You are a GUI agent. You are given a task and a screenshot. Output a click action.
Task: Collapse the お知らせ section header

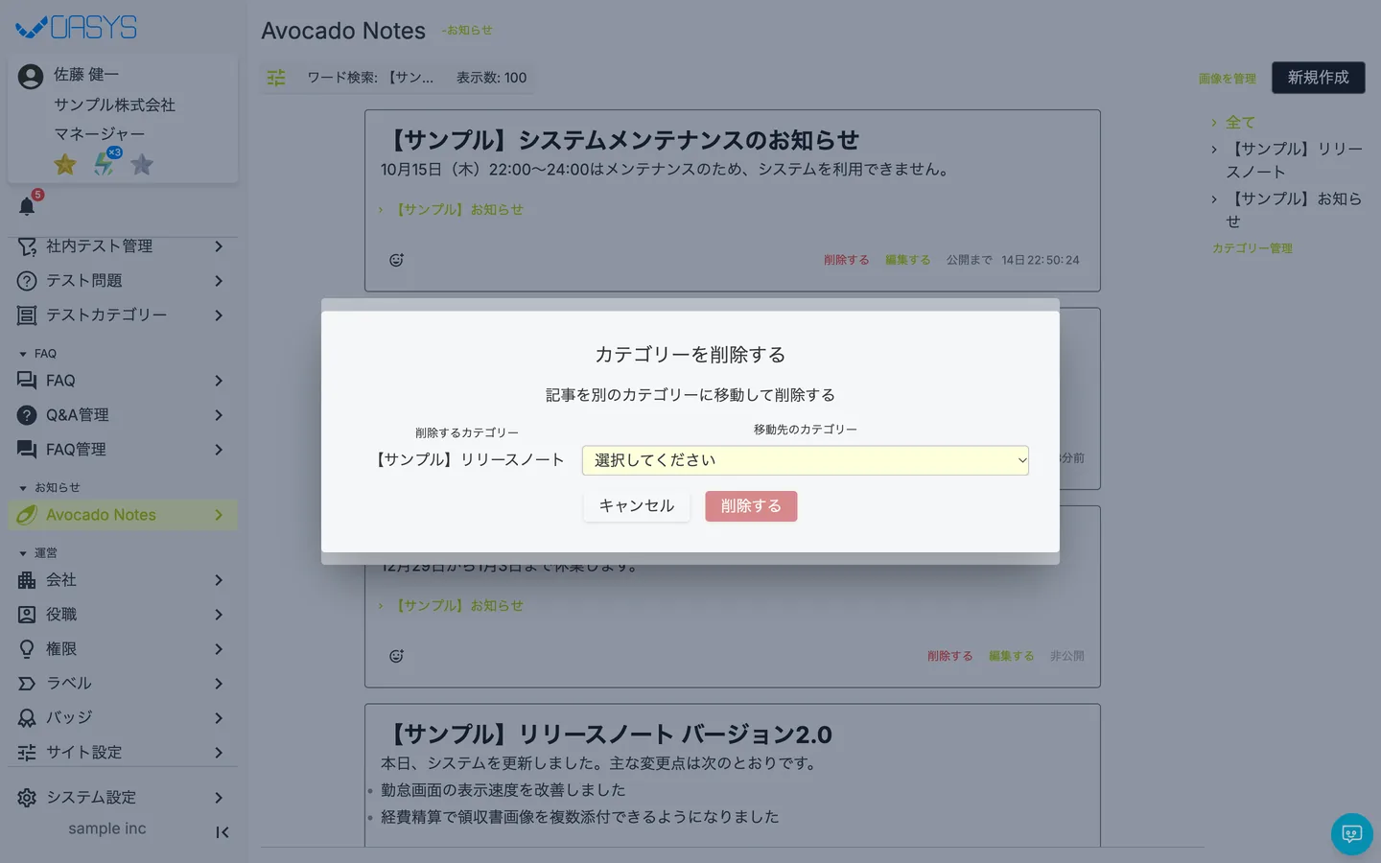coord(50,488)
